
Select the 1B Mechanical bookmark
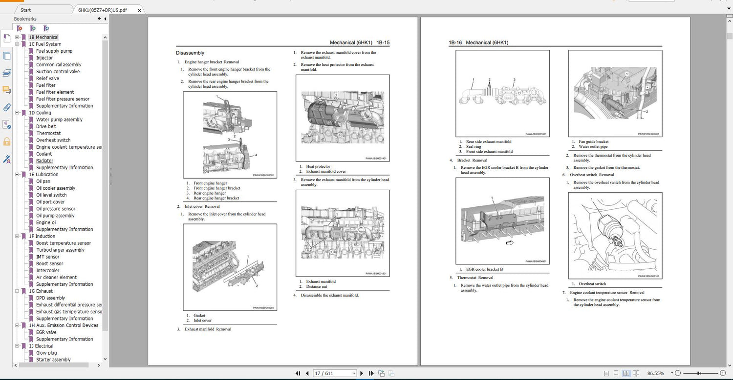(43, 37)
